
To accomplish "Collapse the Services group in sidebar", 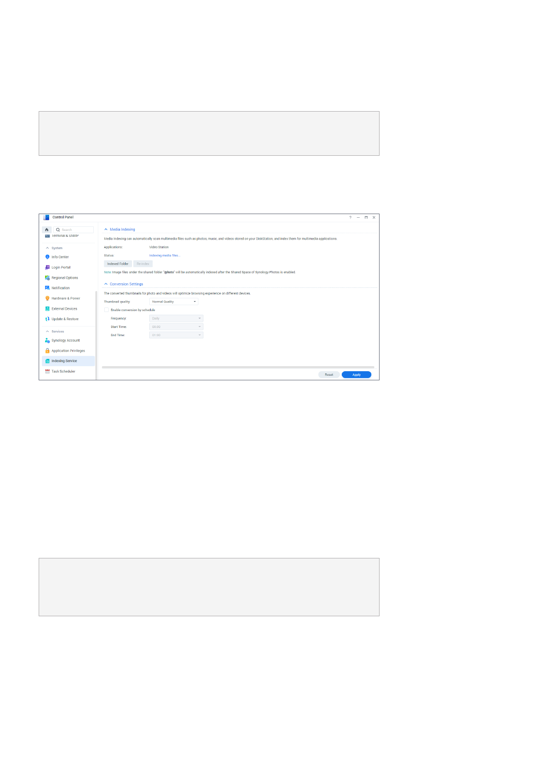I will click(47, 332).
